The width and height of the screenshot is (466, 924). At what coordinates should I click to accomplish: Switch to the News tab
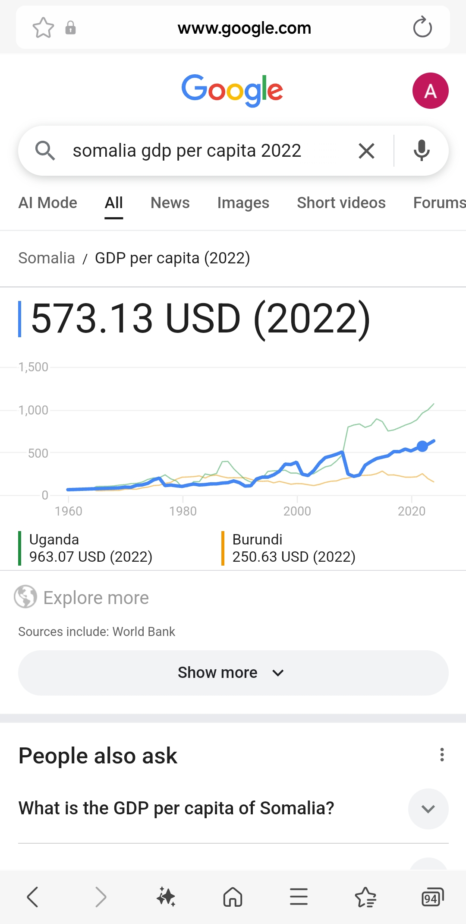click(170, 203)
